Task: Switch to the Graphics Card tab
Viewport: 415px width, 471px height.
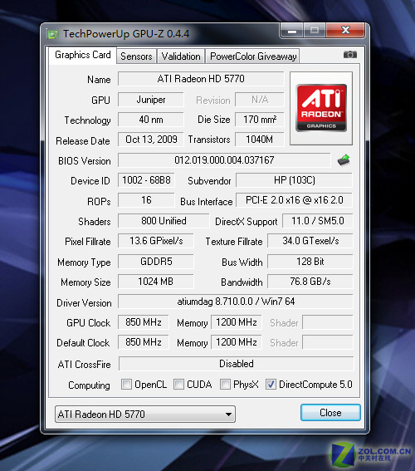Action: pos(82,55)
